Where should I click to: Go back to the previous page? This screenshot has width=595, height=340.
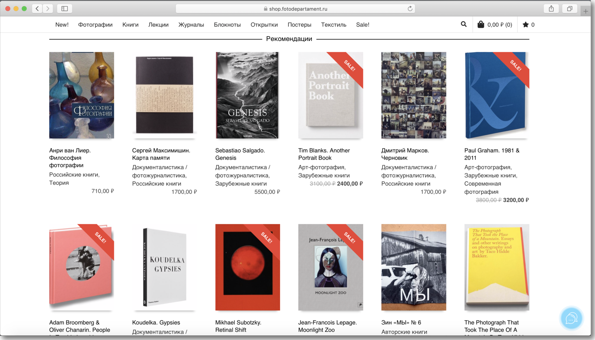37,8
